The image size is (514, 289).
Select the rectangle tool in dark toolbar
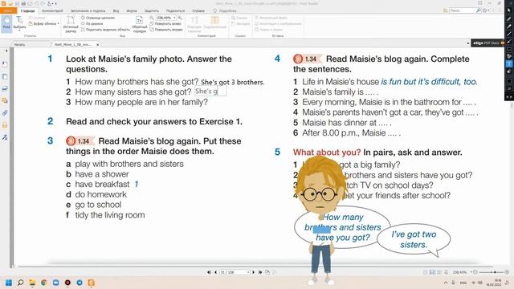[508, 49]
